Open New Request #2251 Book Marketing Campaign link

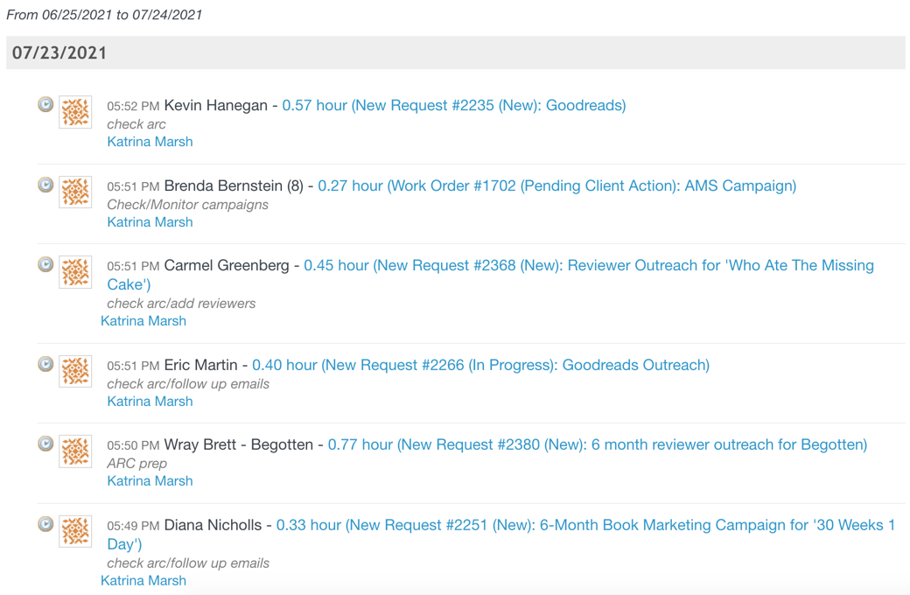click(501, 534)
